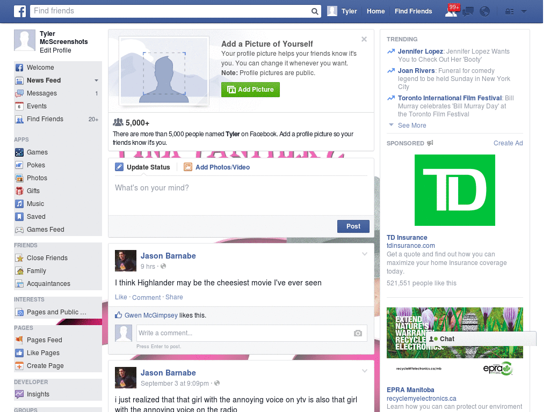This screenshot has height=412, width=550.
Task: Click the Family house icon
Action: point(19,271)
